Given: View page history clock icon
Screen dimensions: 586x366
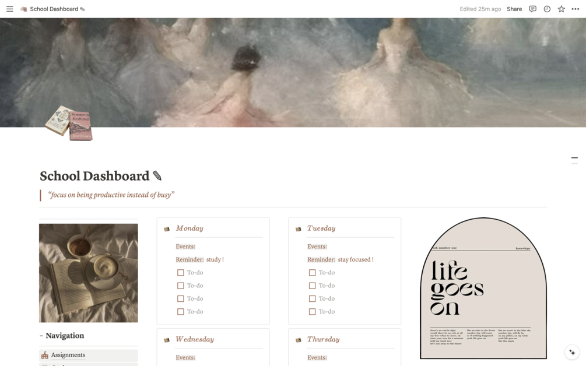Looking at the screenshot, I should (x=547, y=9).
